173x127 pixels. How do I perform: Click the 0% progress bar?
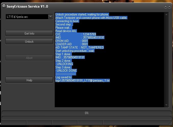[x=86, y=113]
